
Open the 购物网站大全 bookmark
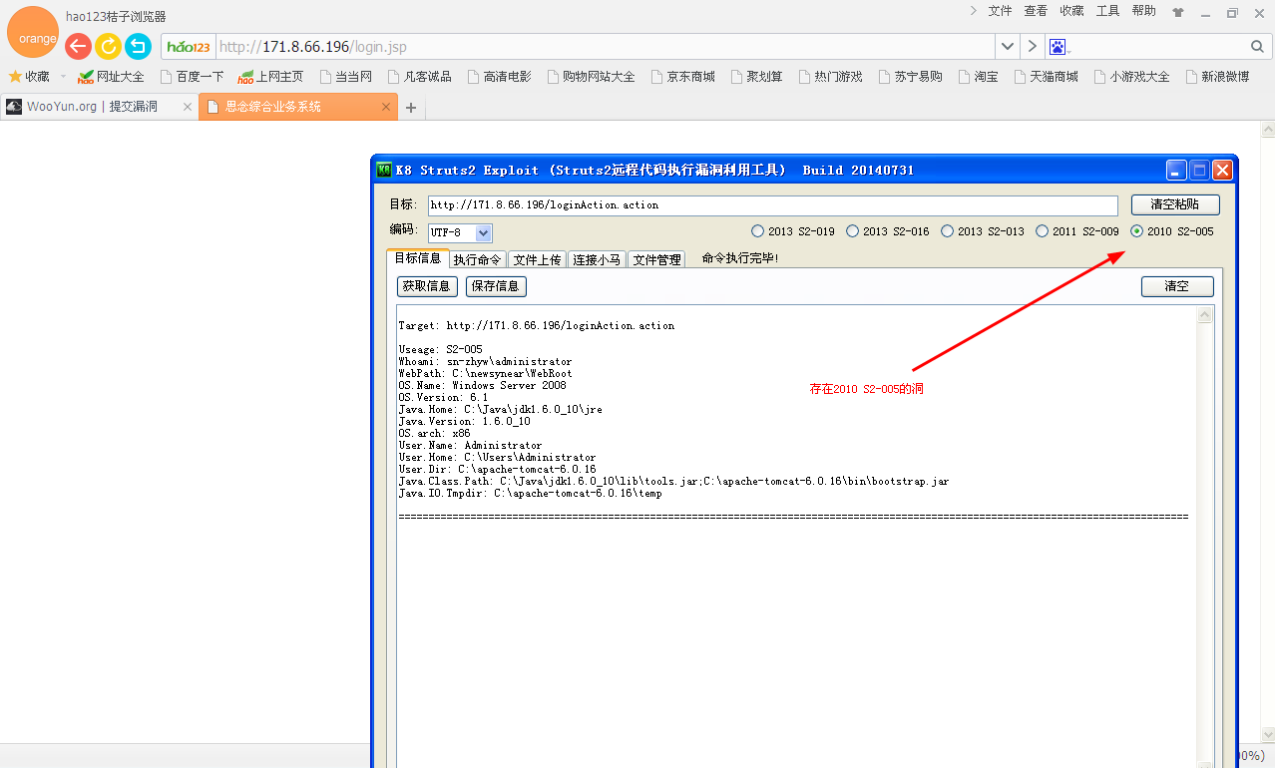(x=591, y=76)
